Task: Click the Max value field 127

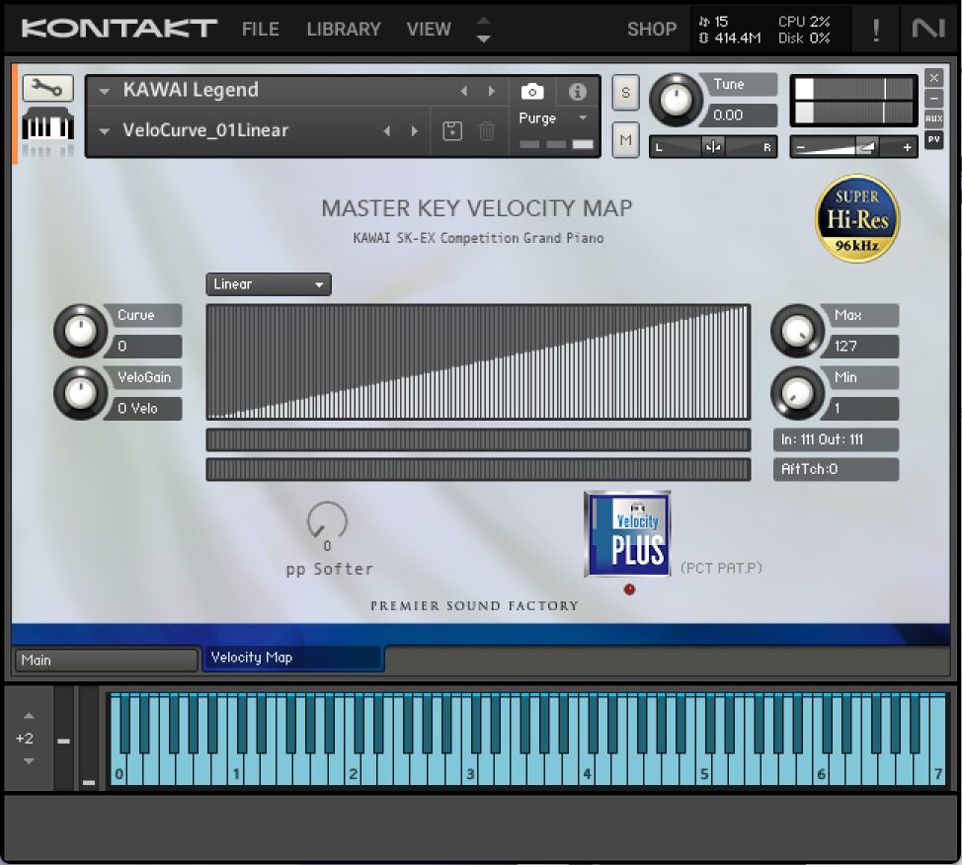Action: coord(863,346)
